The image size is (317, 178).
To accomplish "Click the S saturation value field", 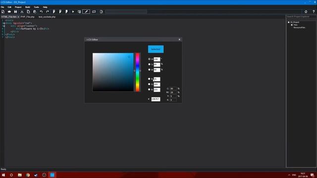I will 157,64.
